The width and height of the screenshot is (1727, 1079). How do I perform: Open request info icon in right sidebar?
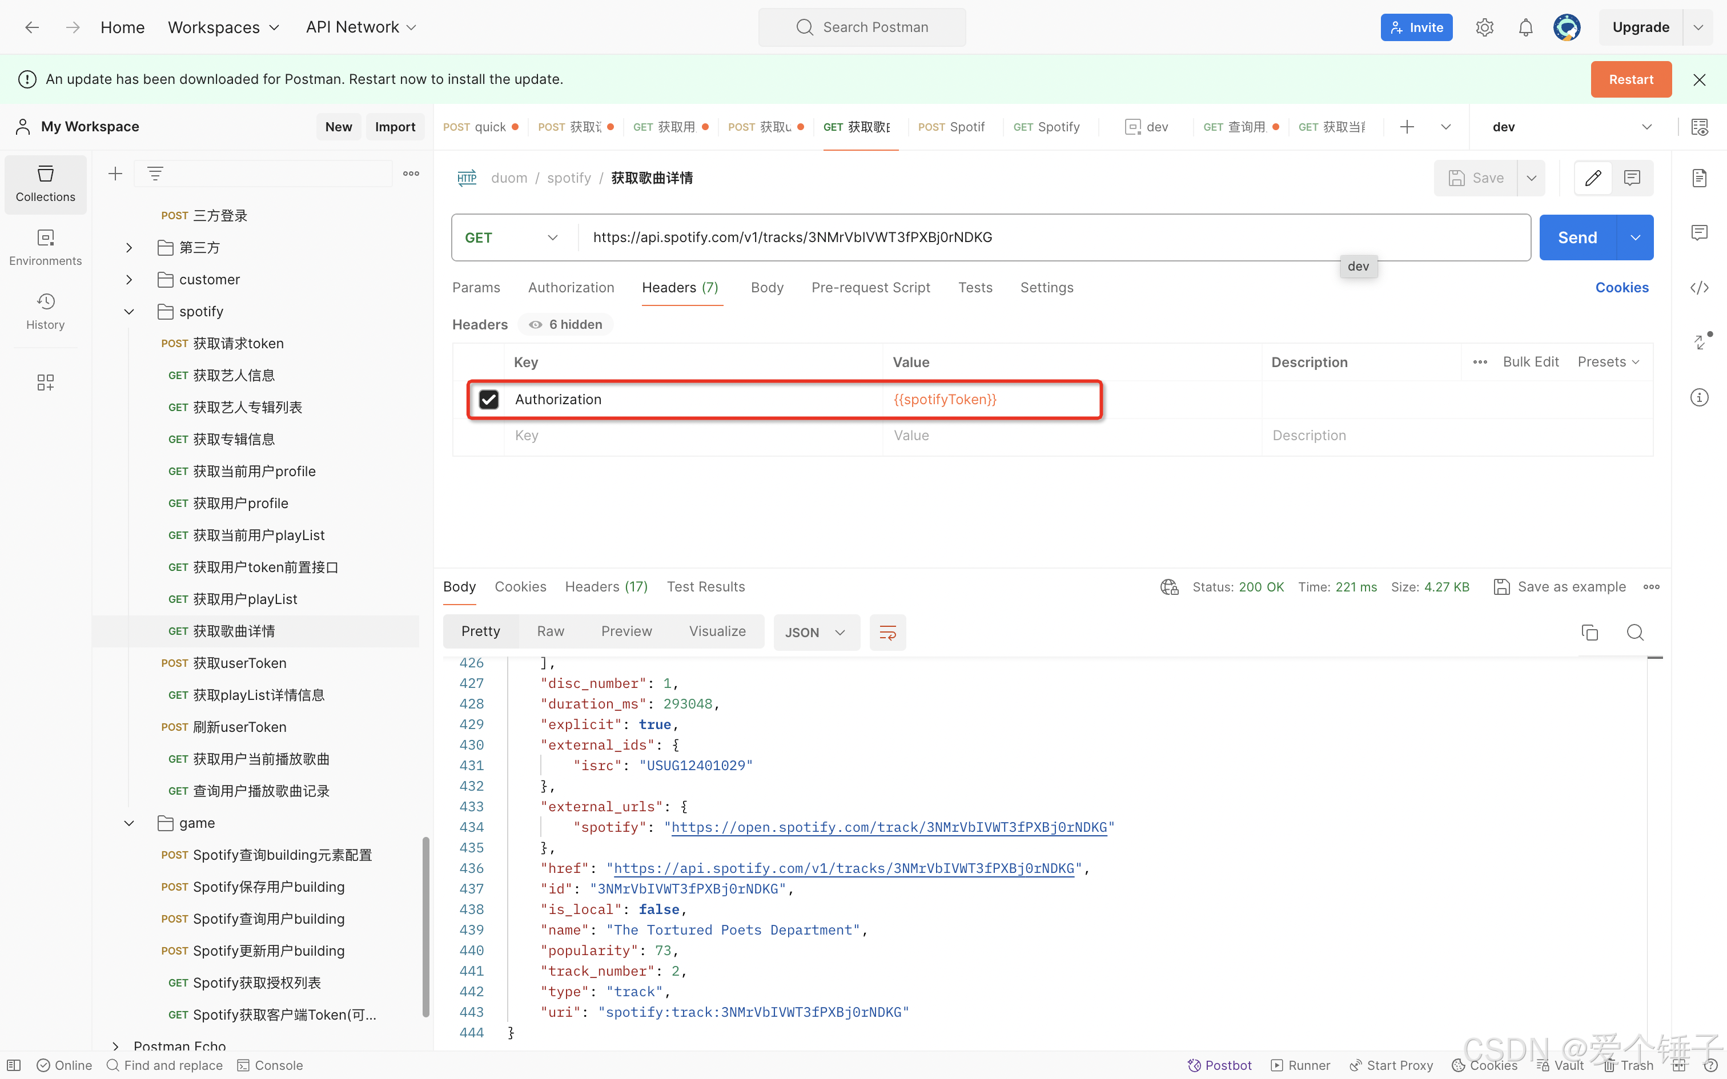(1699, 397)
